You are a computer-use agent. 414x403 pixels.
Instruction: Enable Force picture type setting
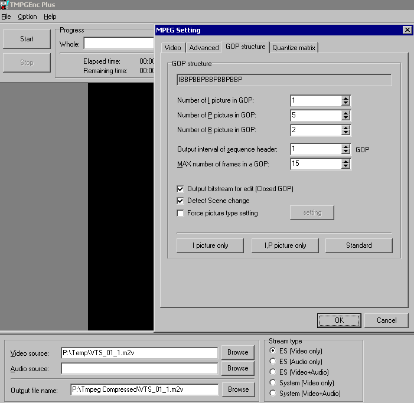(180, 213)
